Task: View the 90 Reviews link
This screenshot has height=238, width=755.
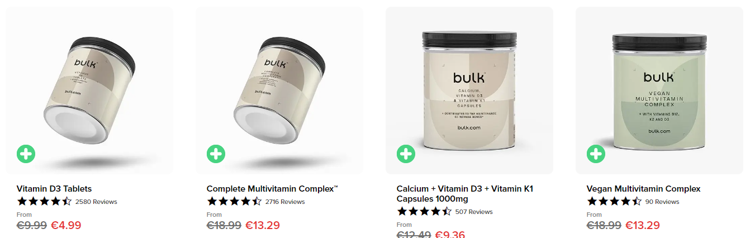Action: click(662, 202)
